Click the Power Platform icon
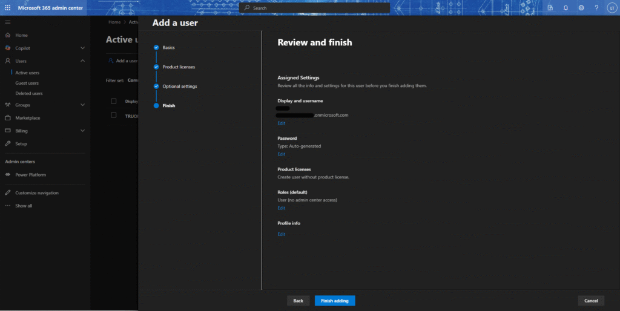Viewport: 620px width, 311px height. pos(8,175)
